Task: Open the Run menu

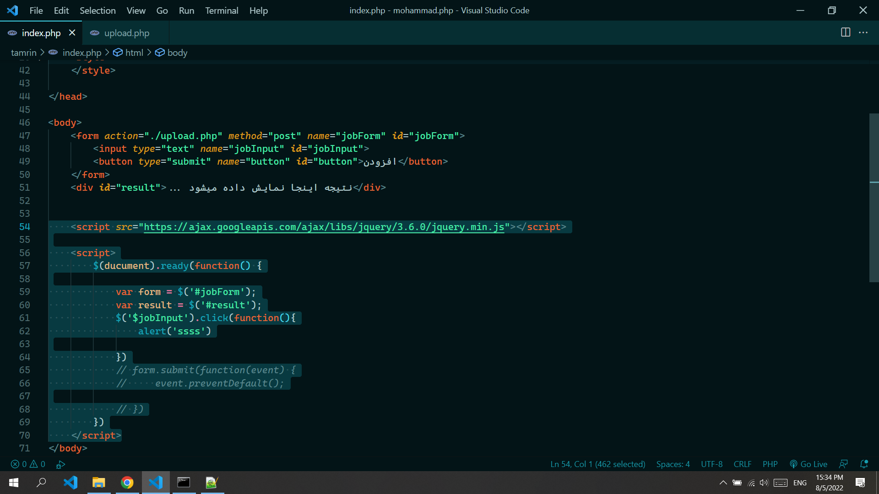Action: 186,10
